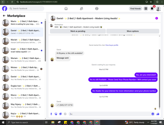Screen dimensions: 164x125
Task: Click the Facebook logo
Action: pos(5,8)
